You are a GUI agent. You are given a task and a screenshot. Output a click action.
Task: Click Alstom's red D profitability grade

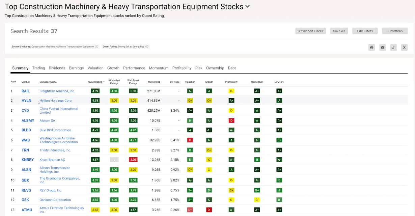(x=231, y=120)
